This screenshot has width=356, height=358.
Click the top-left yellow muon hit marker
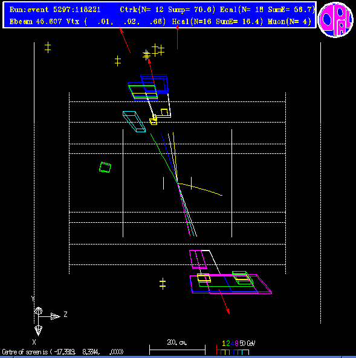click(x=48, y=48)
